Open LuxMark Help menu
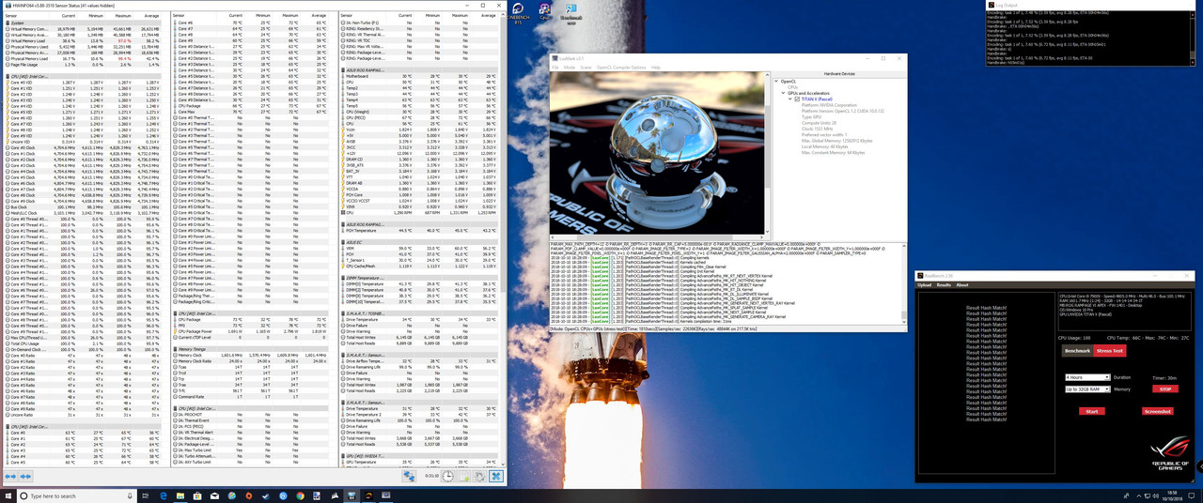This screenshot has width=1203, height=503. point(656,68)
